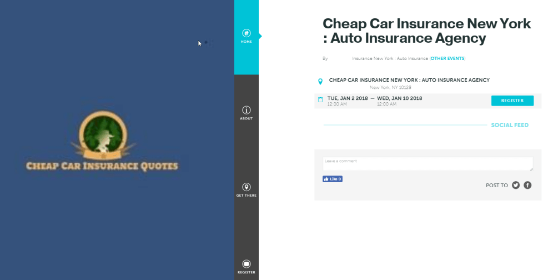Click the start date TUE, JAN 2 2018
553x280 pixels.
348,98
